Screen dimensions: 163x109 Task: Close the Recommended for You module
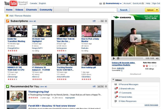(106, 87)
